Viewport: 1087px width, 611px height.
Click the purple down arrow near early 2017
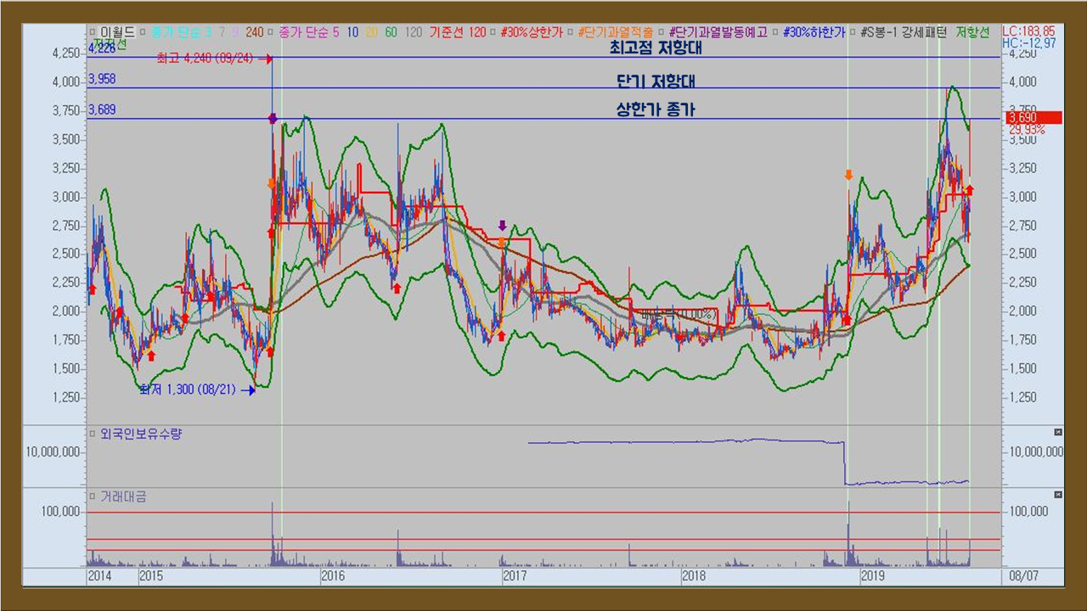click(502, 226)
